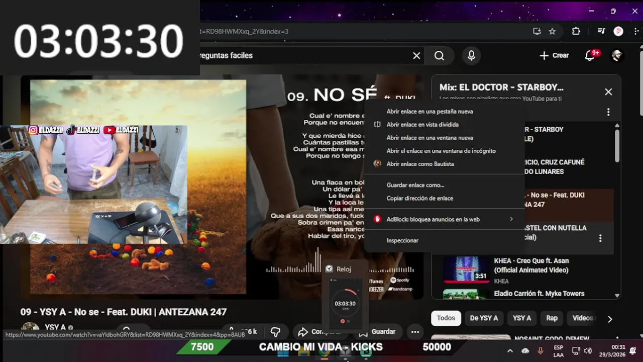Image resolution: width=643 pixels, height=362 pixels.
Task: Click the video title '09 - YSY A - No se'
Action: 124,312
